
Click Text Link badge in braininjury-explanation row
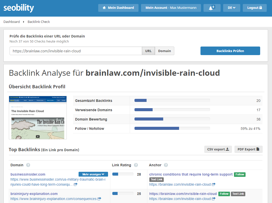pyautogui.click(x=238, y=194)
